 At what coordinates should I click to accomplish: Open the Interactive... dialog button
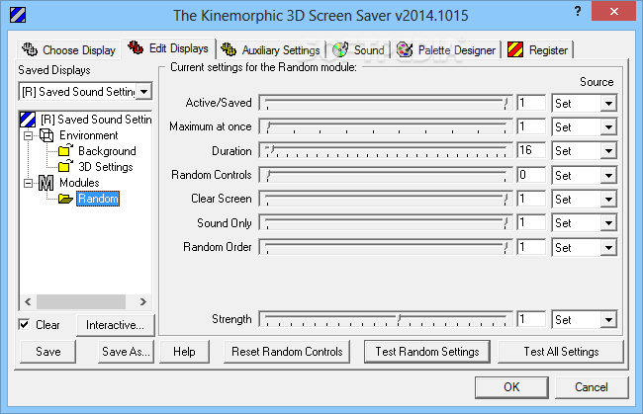[115, 325]
